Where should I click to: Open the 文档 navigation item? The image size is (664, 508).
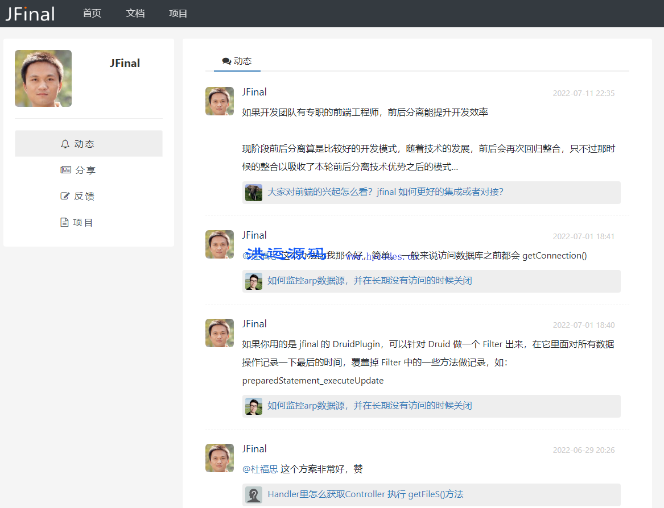pos(135,14)
